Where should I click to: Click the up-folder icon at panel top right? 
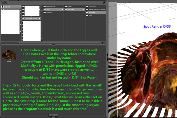(x=105, y=3)
